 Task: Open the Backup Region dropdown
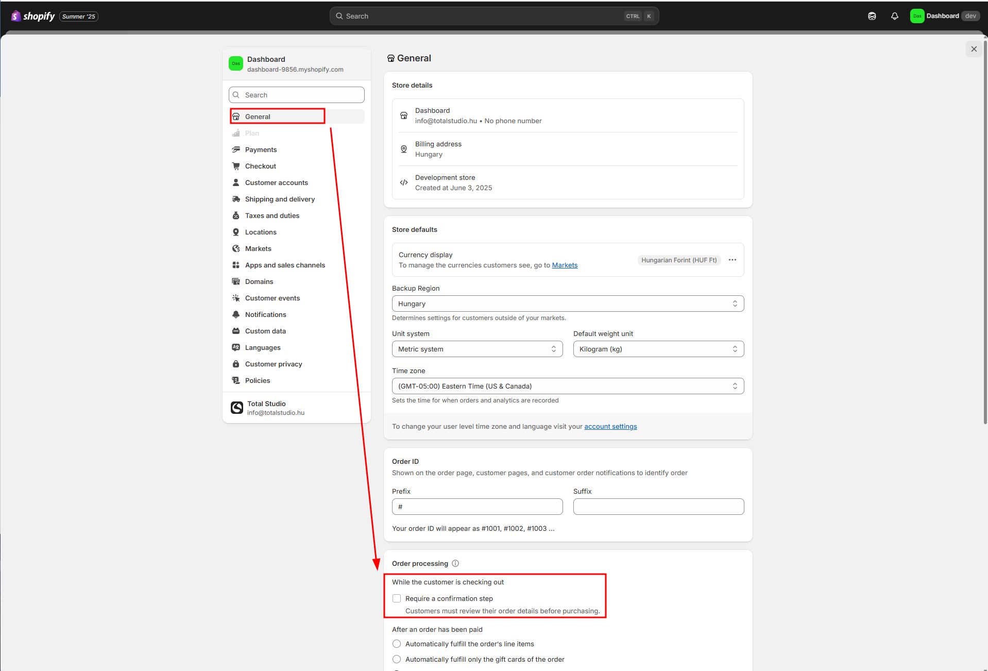[x=568, y=304]
